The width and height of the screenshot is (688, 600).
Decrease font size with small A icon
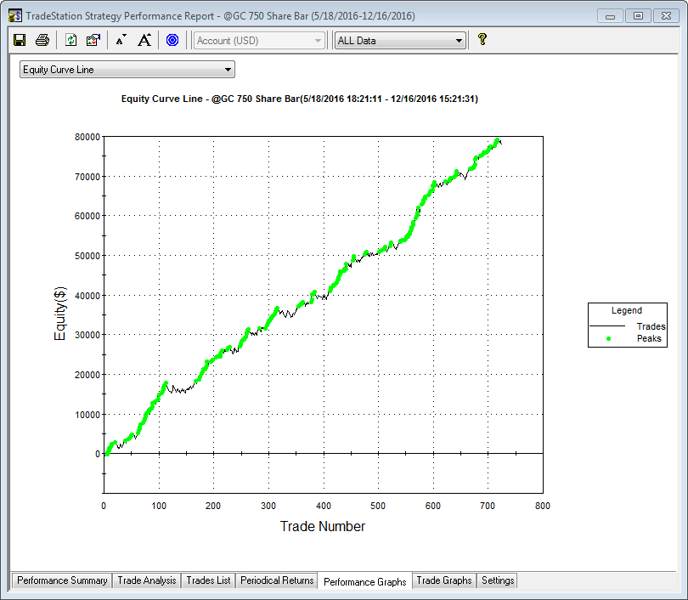click(x=121, y=40)
